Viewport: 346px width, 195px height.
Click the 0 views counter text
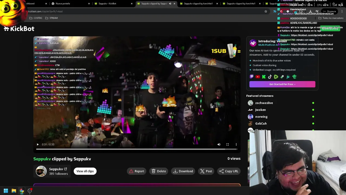coord(234,159)
